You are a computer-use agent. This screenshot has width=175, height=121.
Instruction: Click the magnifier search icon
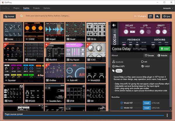click(22, 16)
